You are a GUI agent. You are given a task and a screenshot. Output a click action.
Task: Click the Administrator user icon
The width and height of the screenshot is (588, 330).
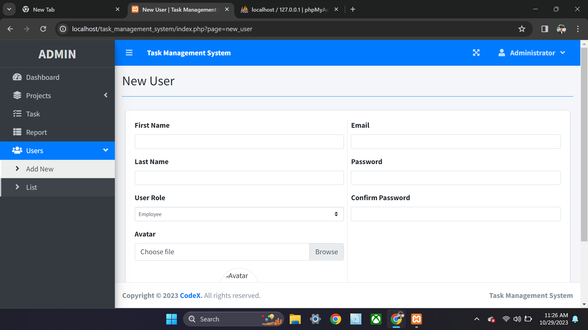coord(501,53)
